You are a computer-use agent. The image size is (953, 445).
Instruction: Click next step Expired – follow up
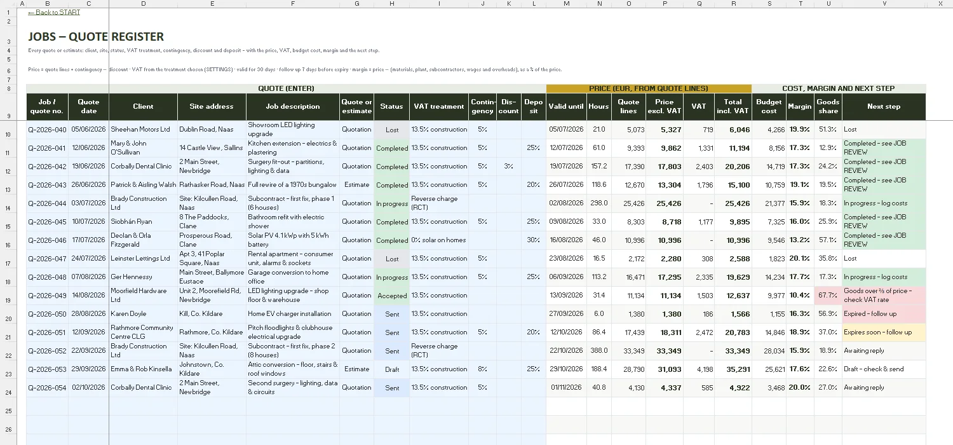[884, 314]
